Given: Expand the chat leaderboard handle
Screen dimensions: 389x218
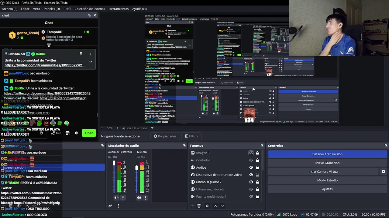Looking at the screenshot, I should (x=49, y=45).
